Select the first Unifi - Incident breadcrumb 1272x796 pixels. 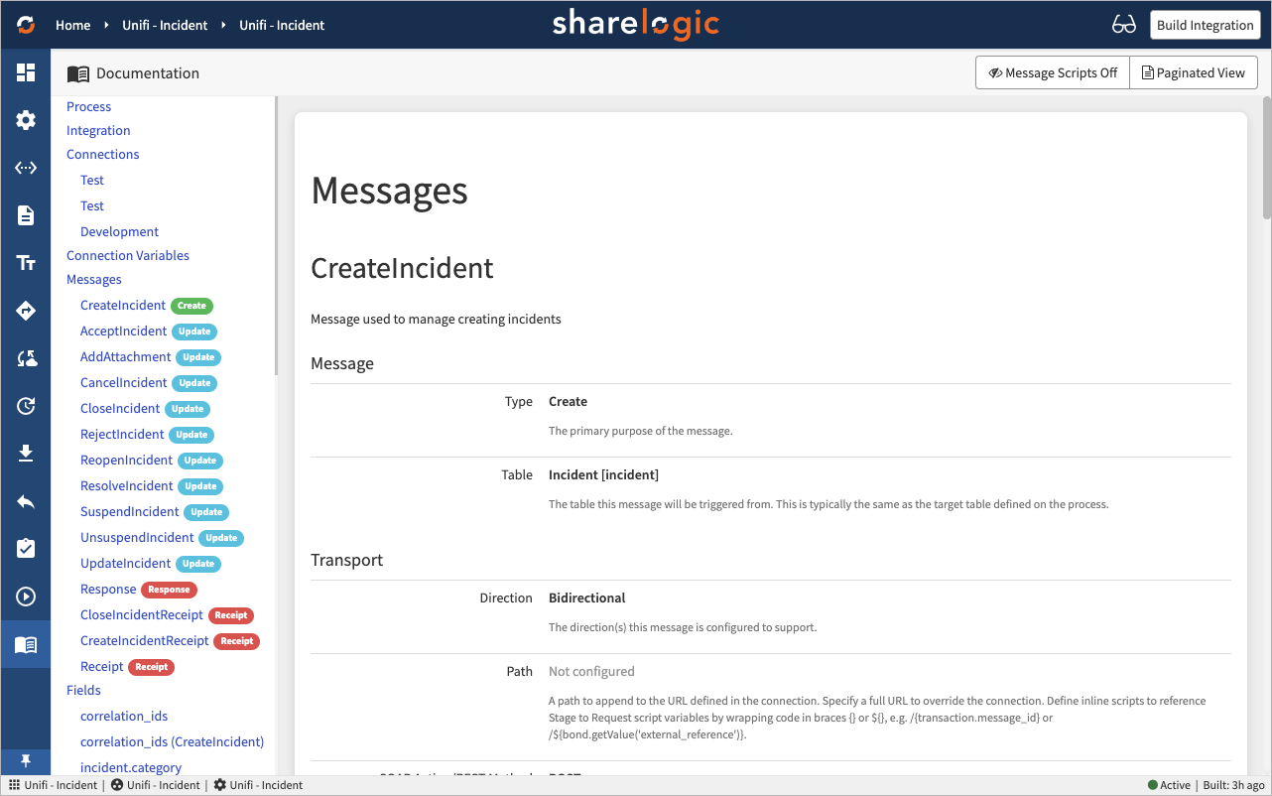(x=165, y=25)
